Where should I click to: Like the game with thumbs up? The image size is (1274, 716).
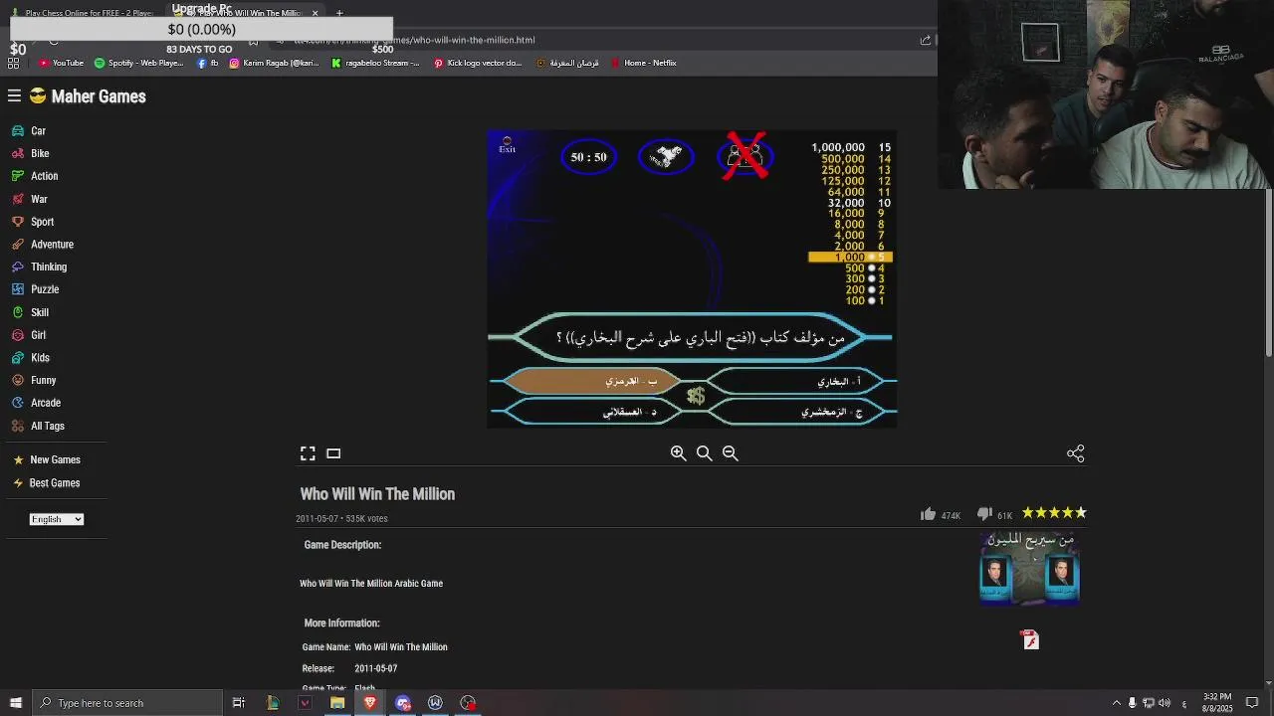point(928,514)
